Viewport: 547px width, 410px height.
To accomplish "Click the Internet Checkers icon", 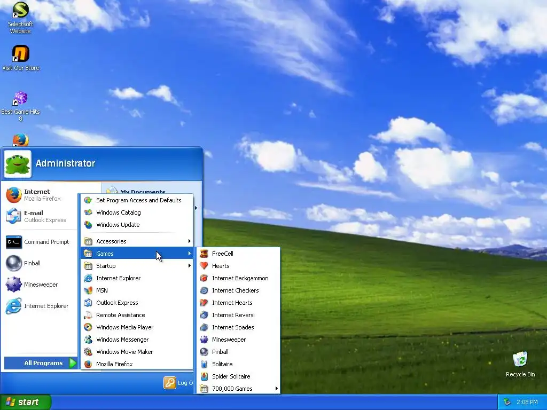I will point(204,290).
